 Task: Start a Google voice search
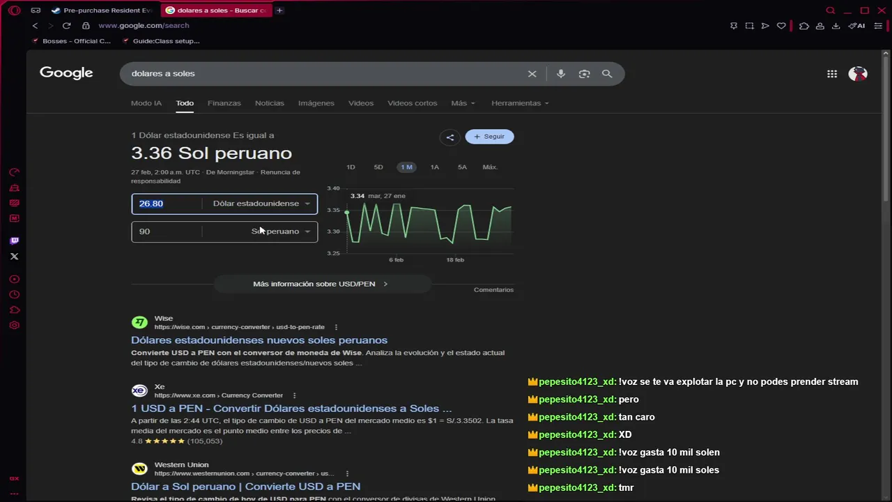coord(561,74)
